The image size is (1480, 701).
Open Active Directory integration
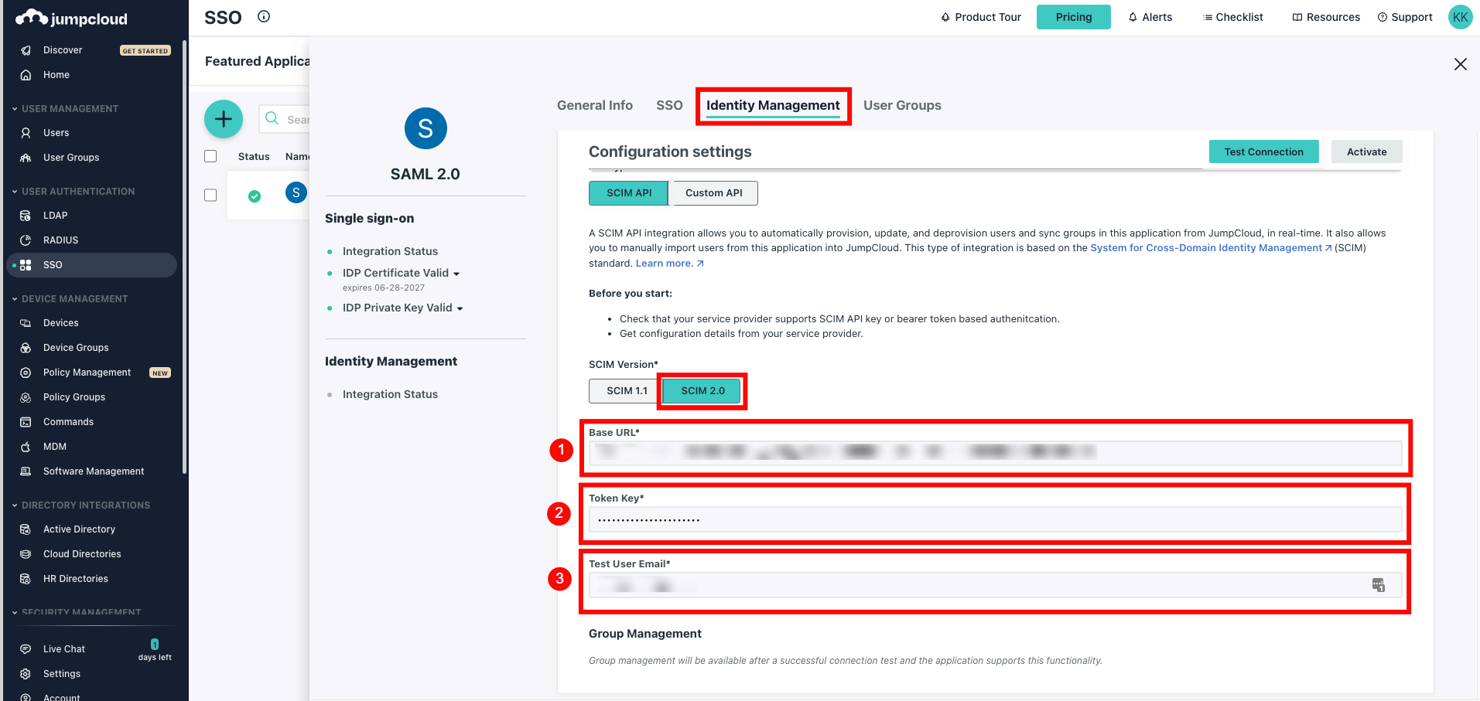(79, 529)
